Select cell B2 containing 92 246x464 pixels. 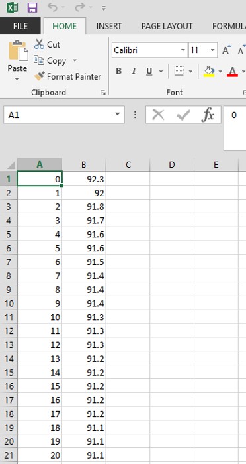coord(84,193)
